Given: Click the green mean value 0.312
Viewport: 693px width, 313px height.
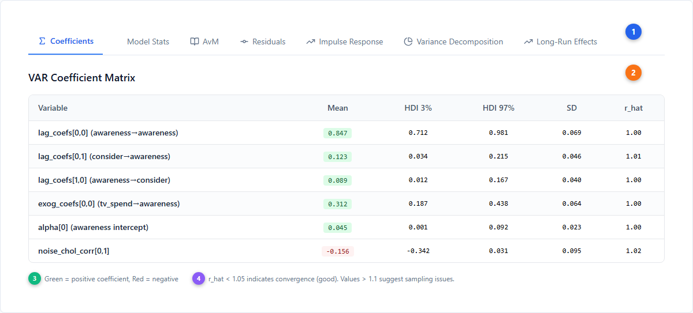Looking at the screenshot, I should tap(338, 204).
